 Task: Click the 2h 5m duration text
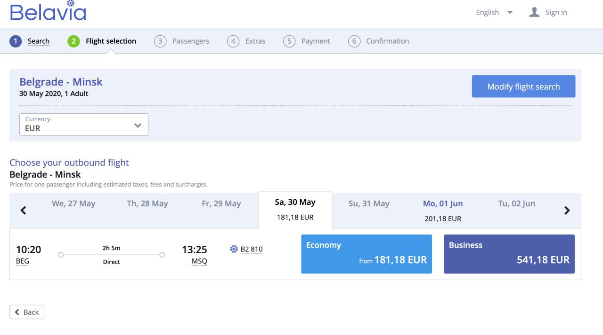pyautogui.click(x=111, y=248)
